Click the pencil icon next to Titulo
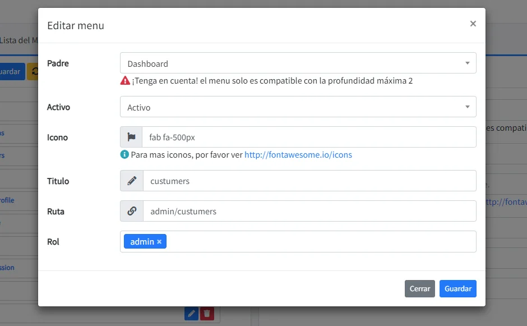 tap(132, 181)
